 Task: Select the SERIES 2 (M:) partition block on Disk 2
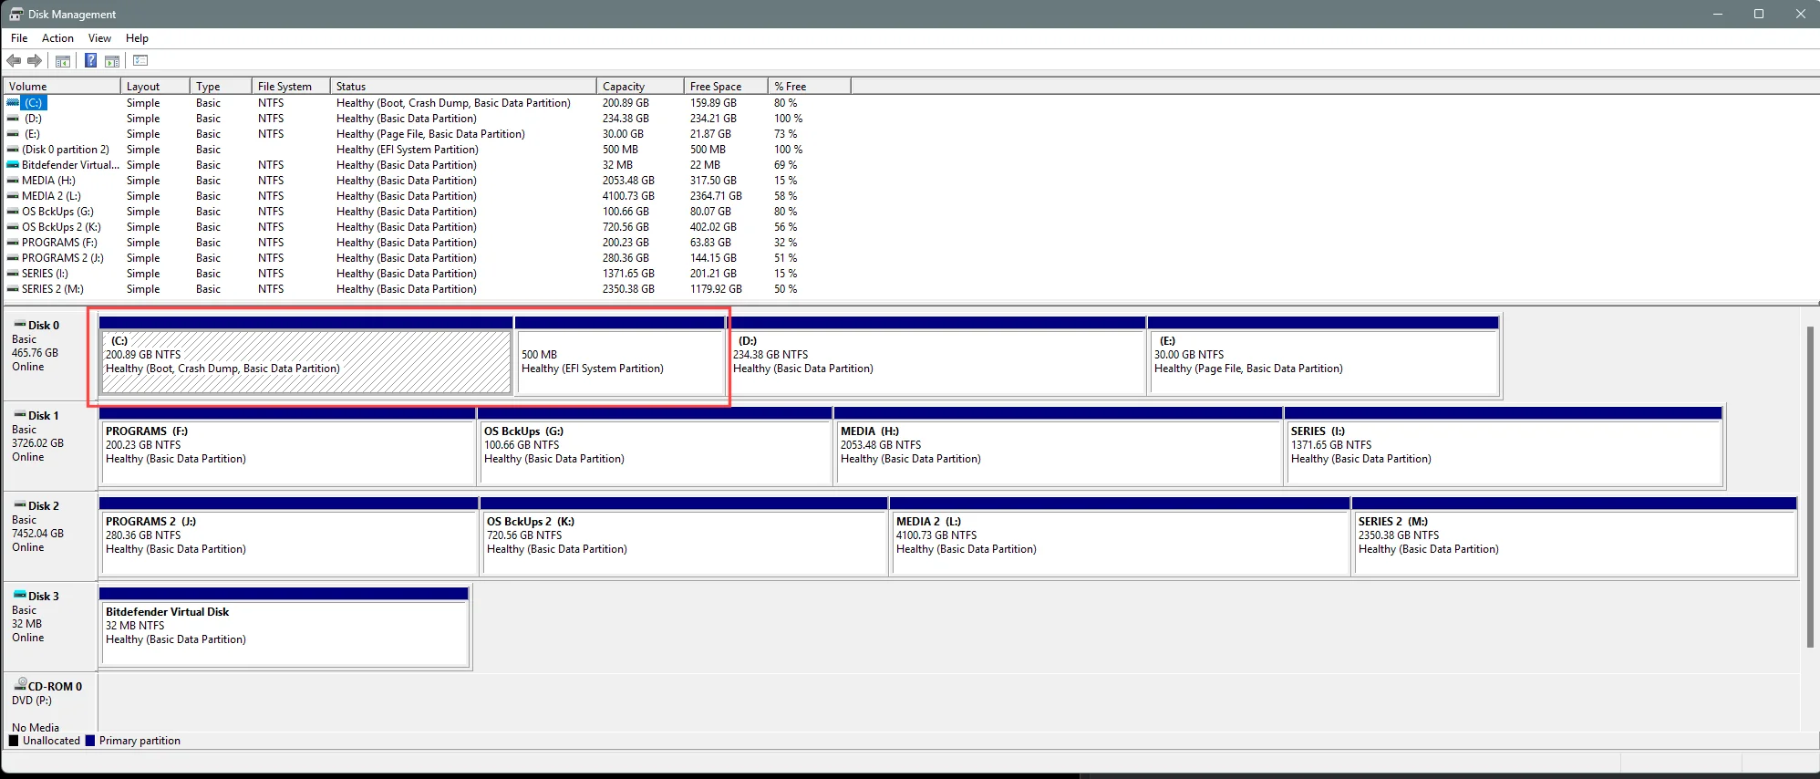[1575, 536]
